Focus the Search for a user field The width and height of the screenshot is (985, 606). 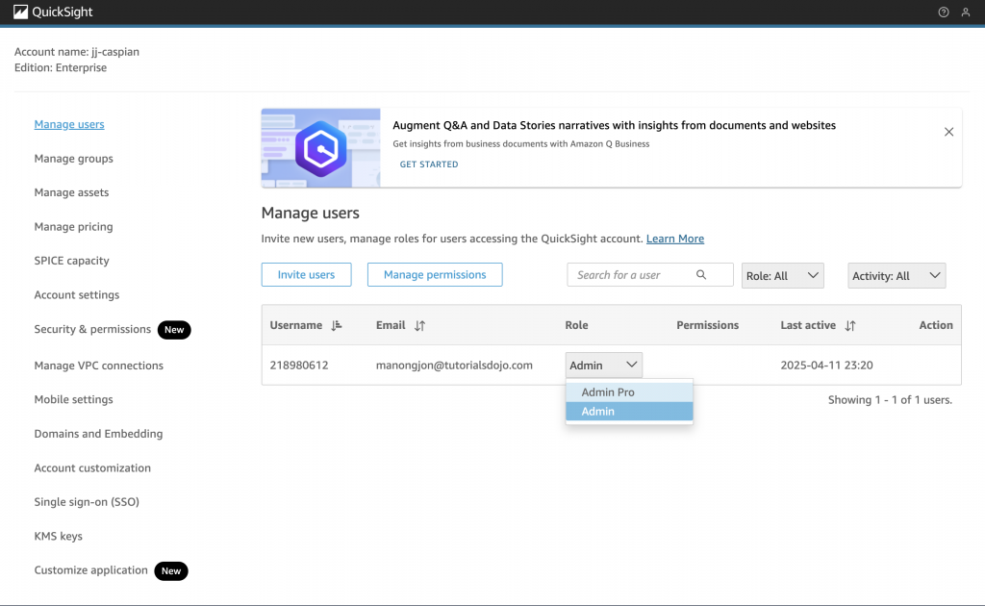coord(631,275)
